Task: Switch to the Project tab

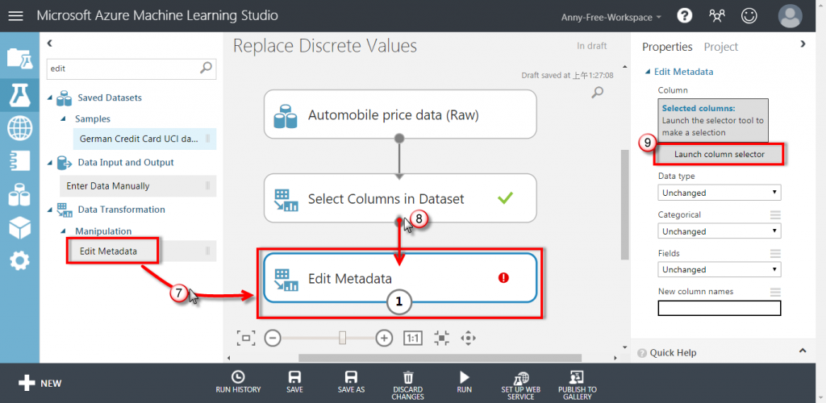Action: pyautogui.click(x=721, y=47)
